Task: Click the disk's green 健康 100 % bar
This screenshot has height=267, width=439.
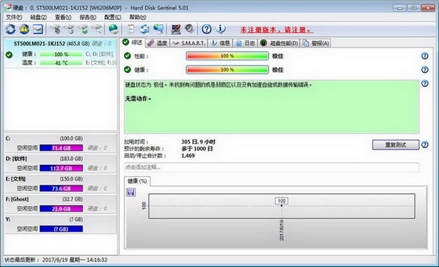Action: click(x=62, y=54)
